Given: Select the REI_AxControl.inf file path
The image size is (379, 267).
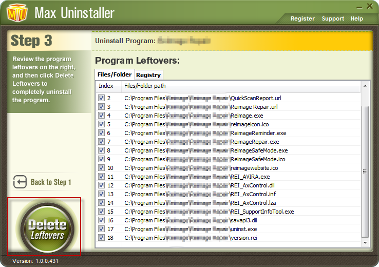Looking at the screenshot, I should click(x=200, y=194).
